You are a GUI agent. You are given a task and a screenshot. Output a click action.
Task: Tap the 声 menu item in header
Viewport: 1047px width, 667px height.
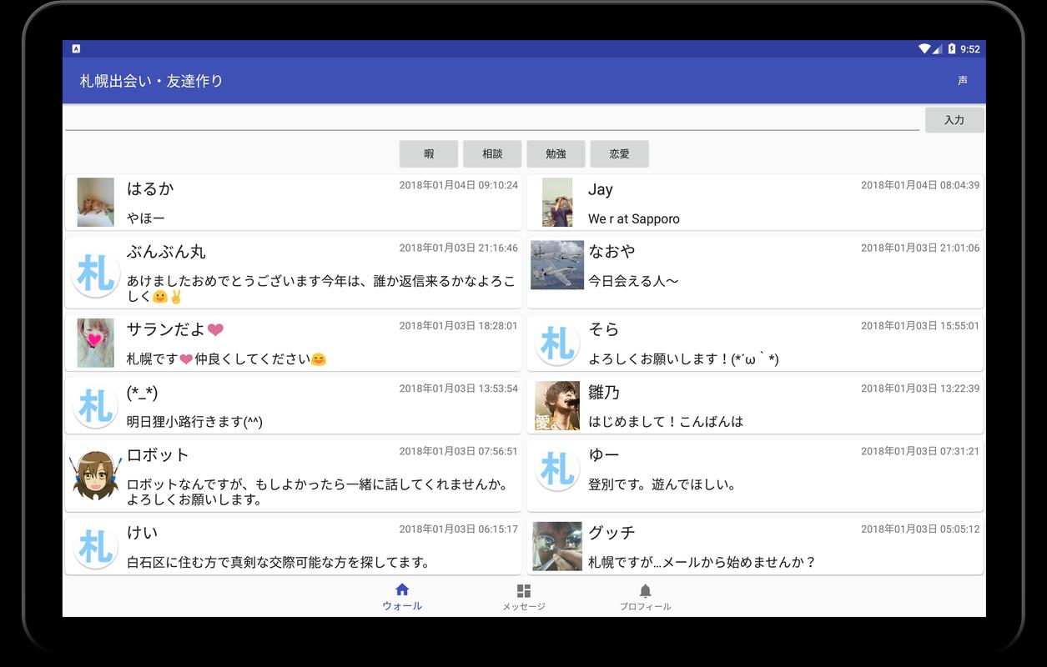click(x=963, y=81)
